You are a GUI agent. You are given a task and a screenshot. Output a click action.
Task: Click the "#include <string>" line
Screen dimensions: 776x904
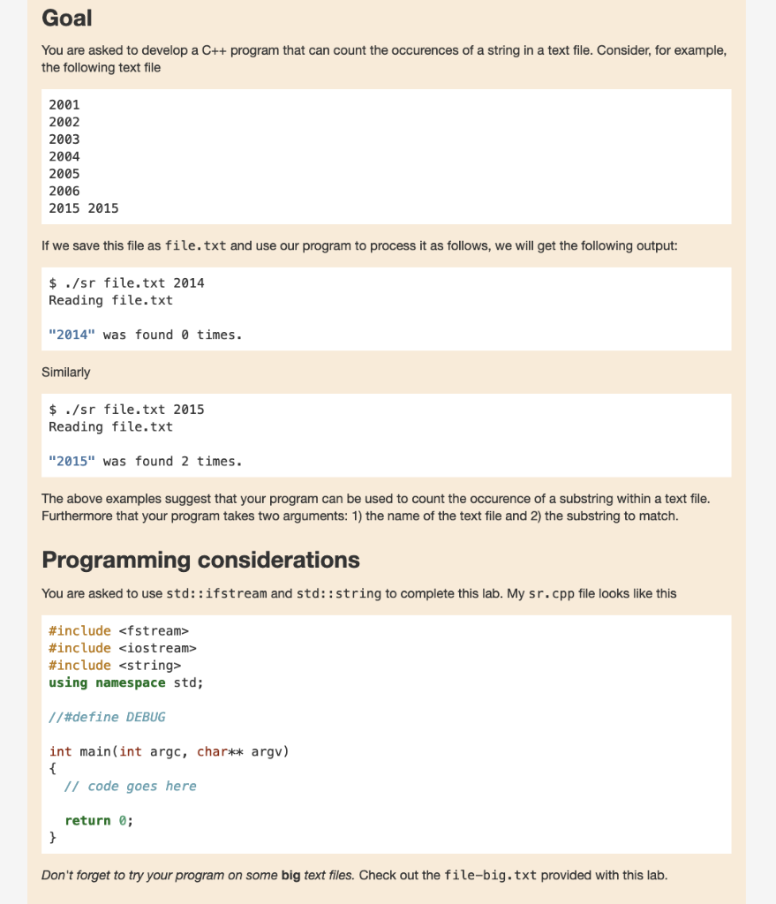[115, 666]
